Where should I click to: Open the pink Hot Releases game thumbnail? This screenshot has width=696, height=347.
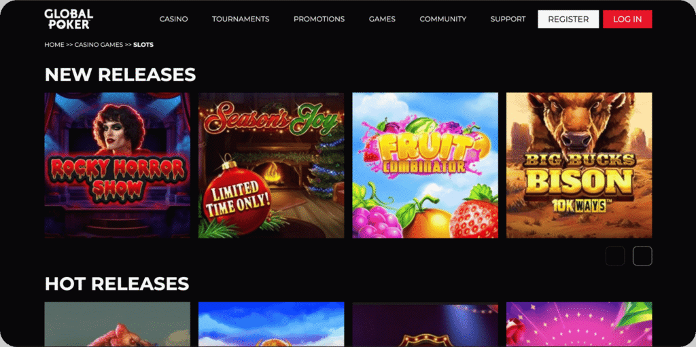(579, 325)
